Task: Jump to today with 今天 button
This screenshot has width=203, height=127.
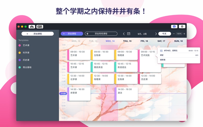Action: (164, 34)
